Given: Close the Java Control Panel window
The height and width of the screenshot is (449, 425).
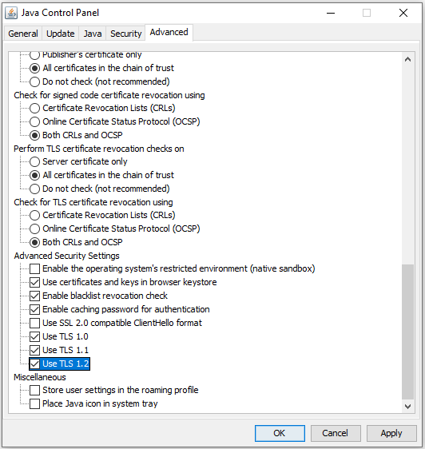Looking at the screenshot, I should point(403,13).
